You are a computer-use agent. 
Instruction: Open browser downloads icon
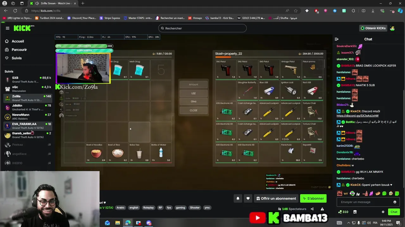pos(373,11)
